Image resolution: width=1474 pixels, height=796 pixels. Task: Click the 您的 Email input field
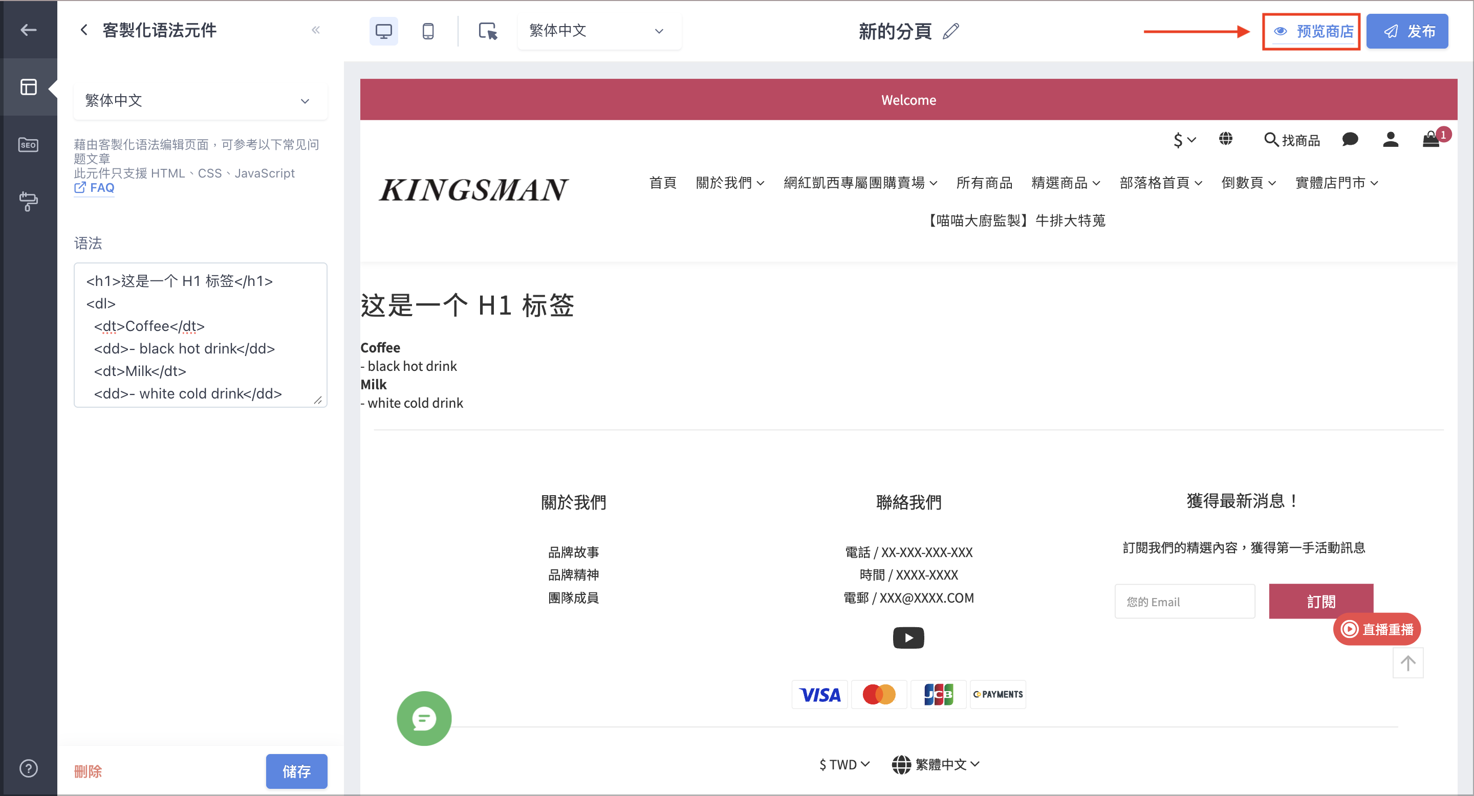1184,602
